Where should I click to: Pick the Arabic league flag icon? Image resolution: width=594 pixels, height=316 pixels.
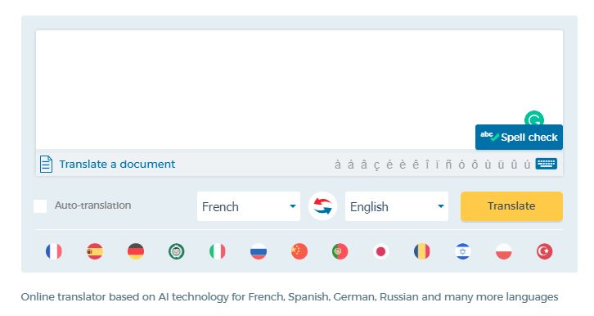click(x=177, y=251)
